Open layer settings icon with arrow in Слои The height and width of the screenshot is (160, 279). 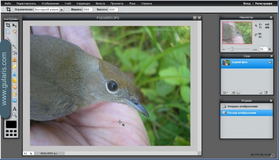click(225, 92)
